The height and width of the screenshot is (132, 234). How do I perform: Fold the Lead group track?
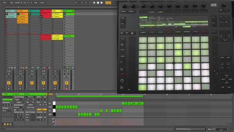(61, 11)
